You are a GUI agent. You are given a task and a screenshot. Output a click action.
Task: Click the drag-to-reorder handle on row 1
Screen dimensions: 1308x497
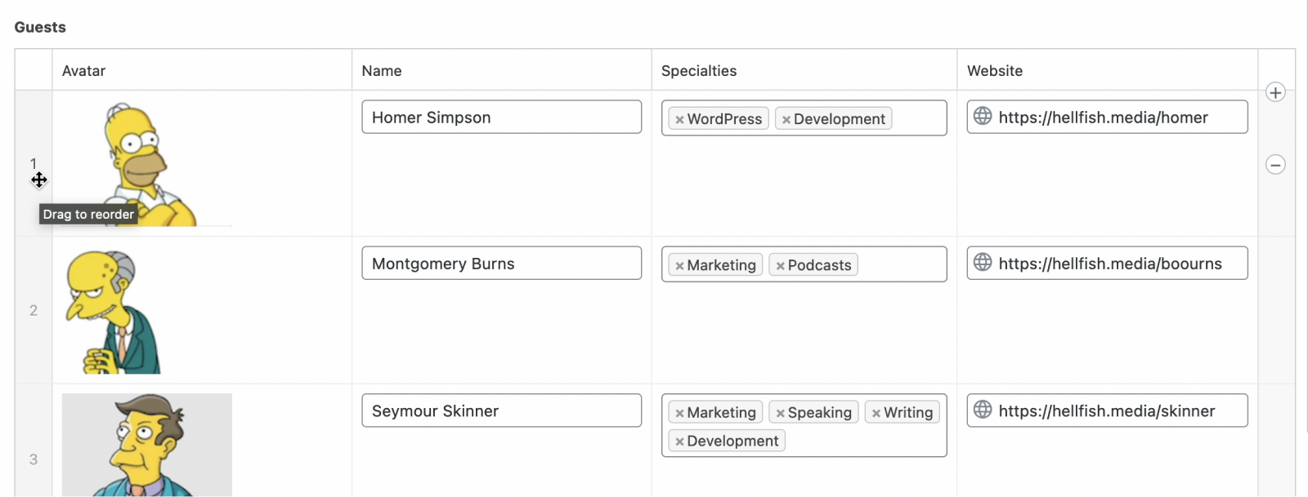click(x=38, y=180)
